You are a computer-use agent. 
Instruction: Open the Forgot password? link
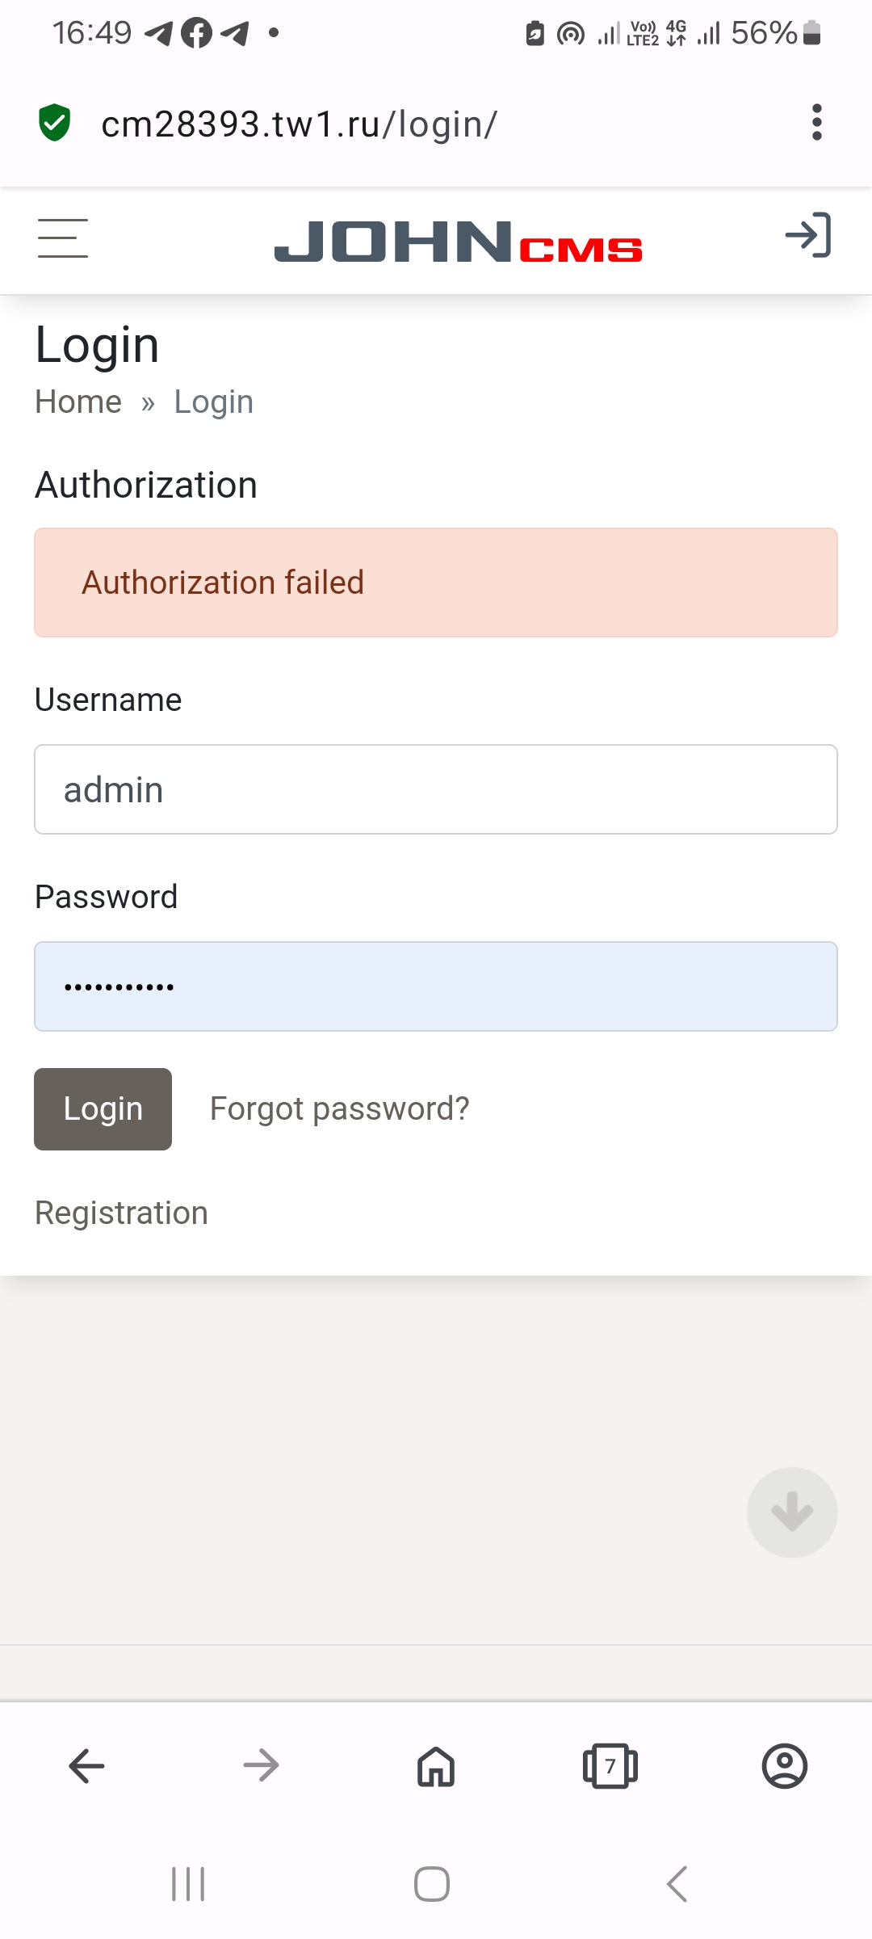click(339, 1108)
